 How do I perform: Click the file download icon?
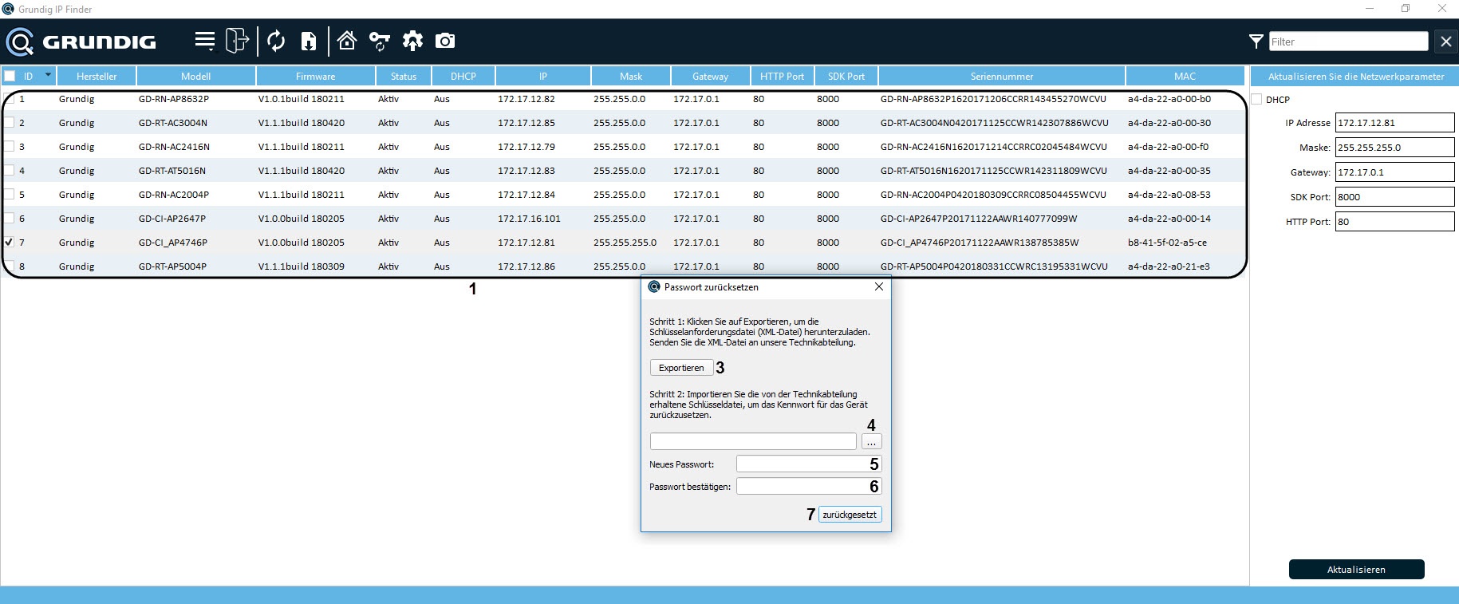coord(309,41)
